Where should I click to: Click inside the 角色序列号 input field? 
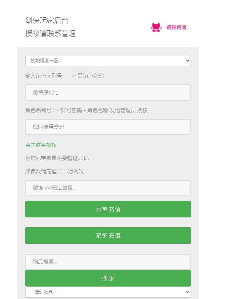pyautogui.click(x=108, y=92)
